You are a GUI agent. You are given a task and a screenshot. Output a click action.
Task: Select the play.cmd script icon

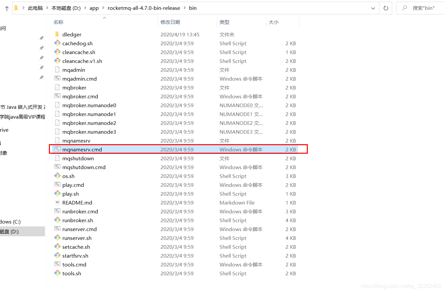coord(57,185)
